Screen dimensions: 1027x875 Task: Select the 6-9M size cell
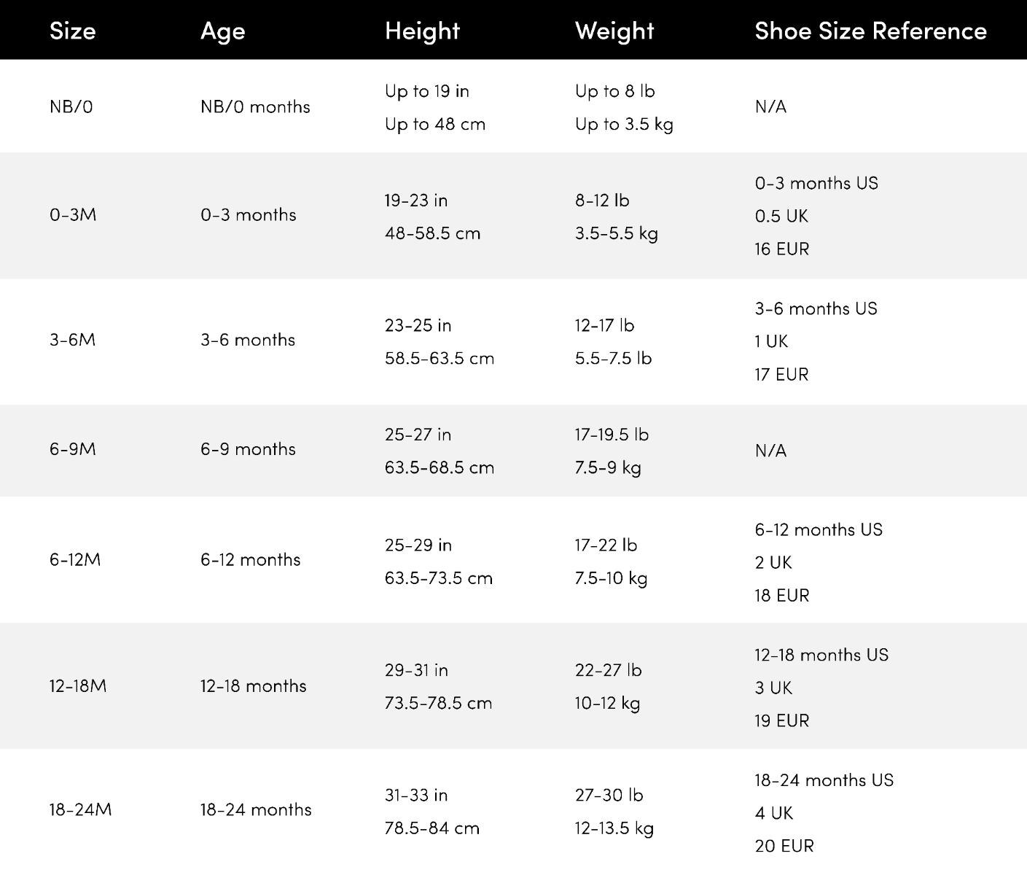(x=73, y=449)
